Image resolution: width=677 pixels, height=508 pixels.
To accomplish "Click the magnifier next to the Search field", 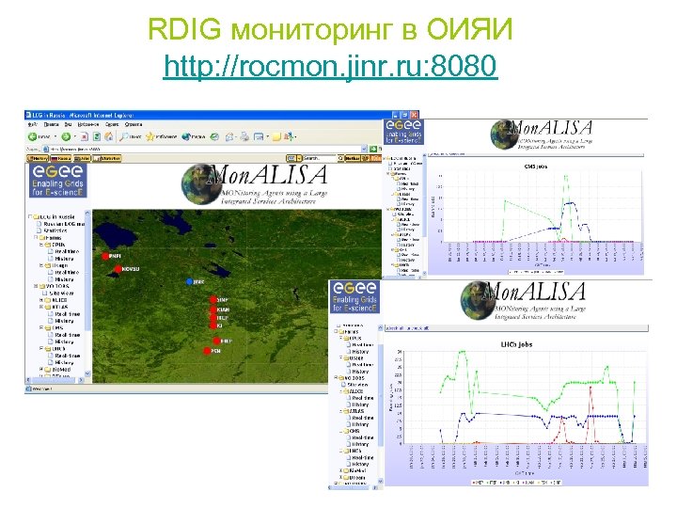I will (340, 159).
